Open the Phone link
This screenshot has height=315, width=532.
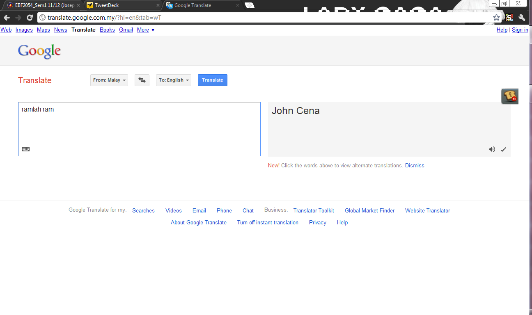pos(224,210)
